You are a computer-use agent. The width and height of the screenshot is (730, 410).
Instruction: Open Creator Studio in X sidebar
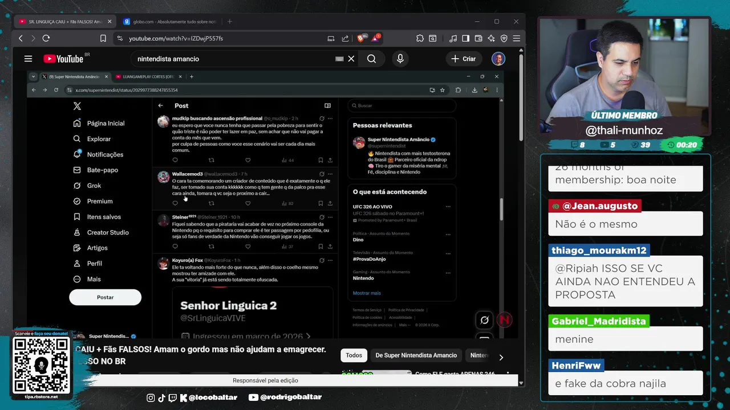(100, 232)
